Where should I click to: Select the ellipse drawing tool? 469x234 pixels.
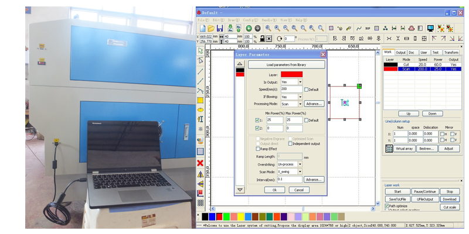click(200, 110)
